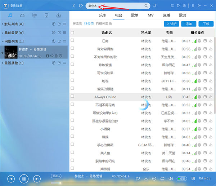Open the mobile device icon in sidebar
The width and height of the screenshot is (216, 186).
46,15
